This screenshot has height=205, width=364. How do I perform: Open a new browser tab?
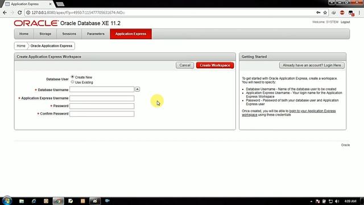pyautogui.click(x=60, y=4)
